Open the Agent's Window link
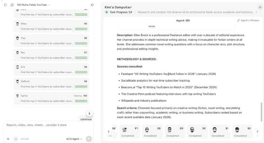This screenshot has height=143, width=264. (x=248, y=20)
